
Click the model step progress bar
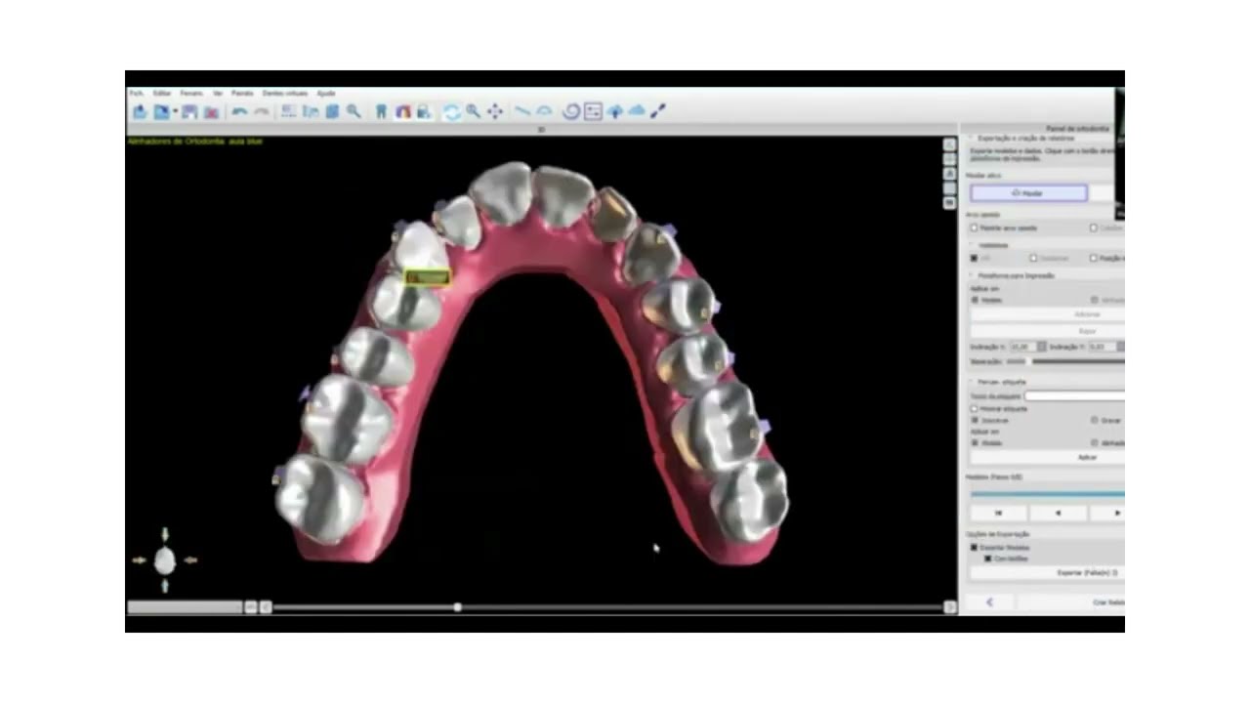tap(1047, 494)
